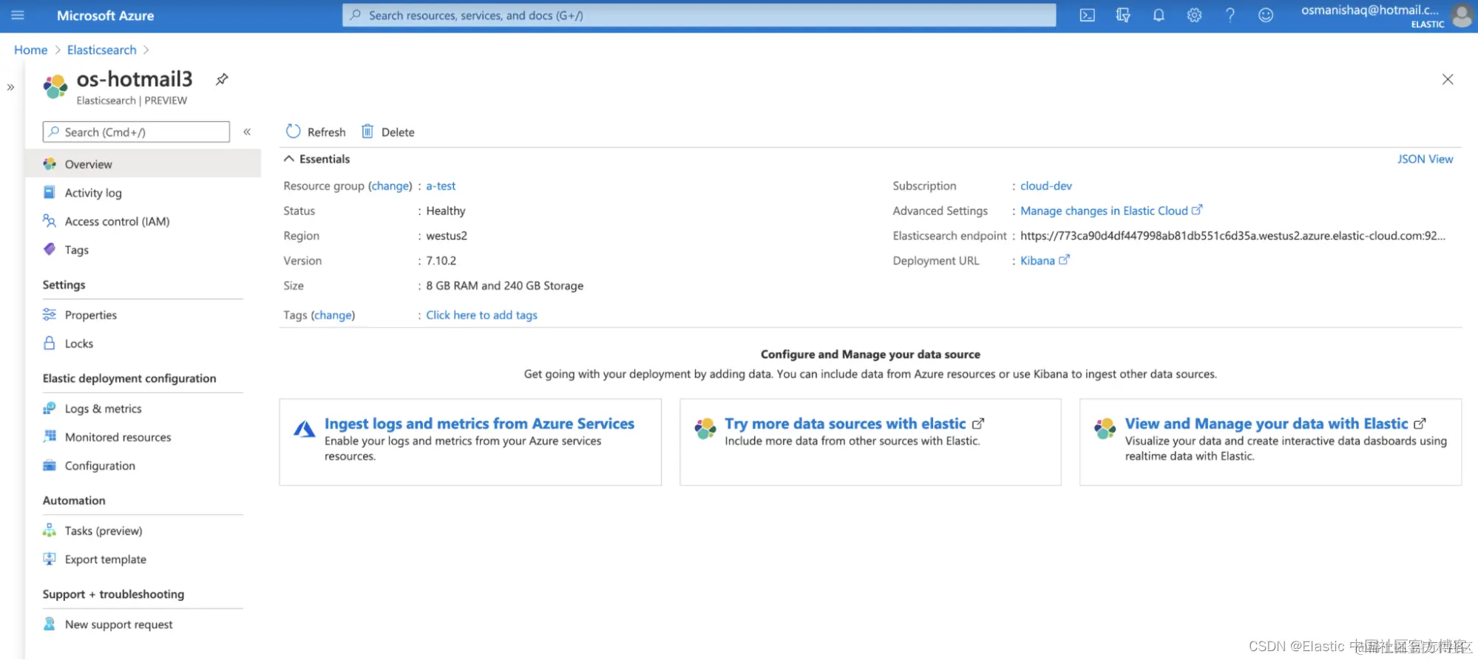This screenshot has height=660, width=1478.
Task: Click the change link beside Tags
Action: pyautogui.click(x=333, y=316)
